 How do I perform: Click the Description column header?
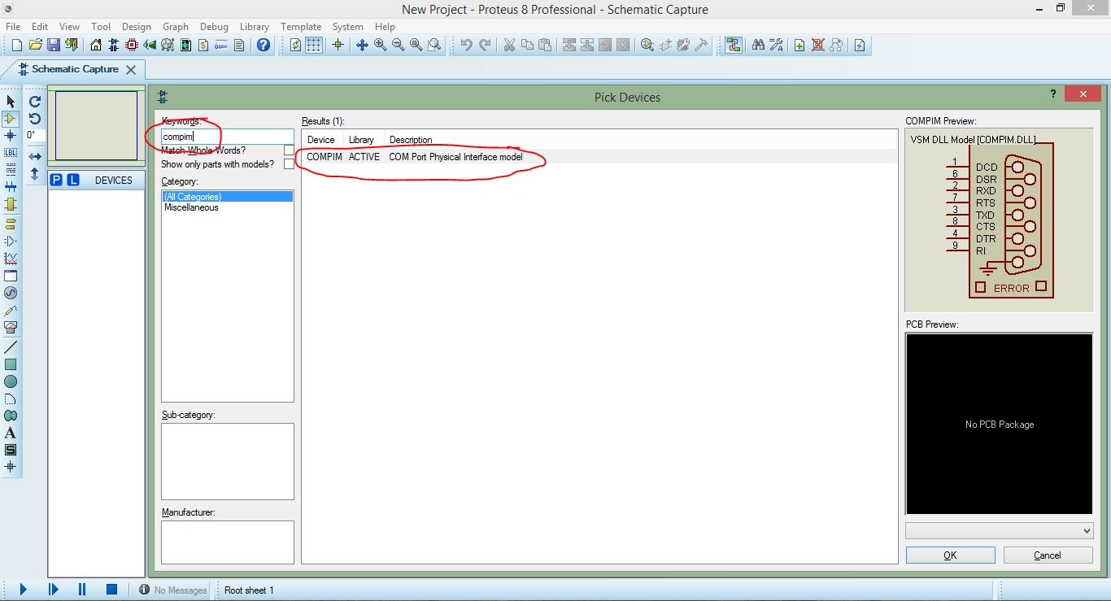coord(411,140)
